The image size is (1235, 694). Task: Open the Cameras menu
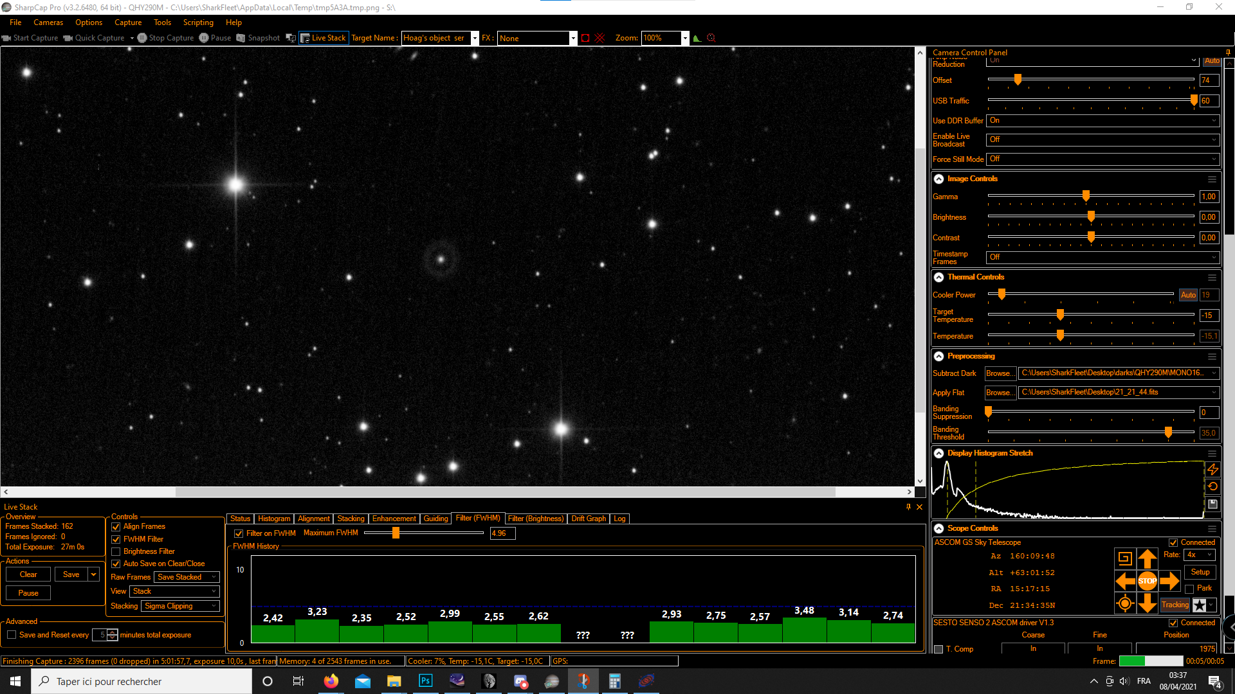pos(48,22)
